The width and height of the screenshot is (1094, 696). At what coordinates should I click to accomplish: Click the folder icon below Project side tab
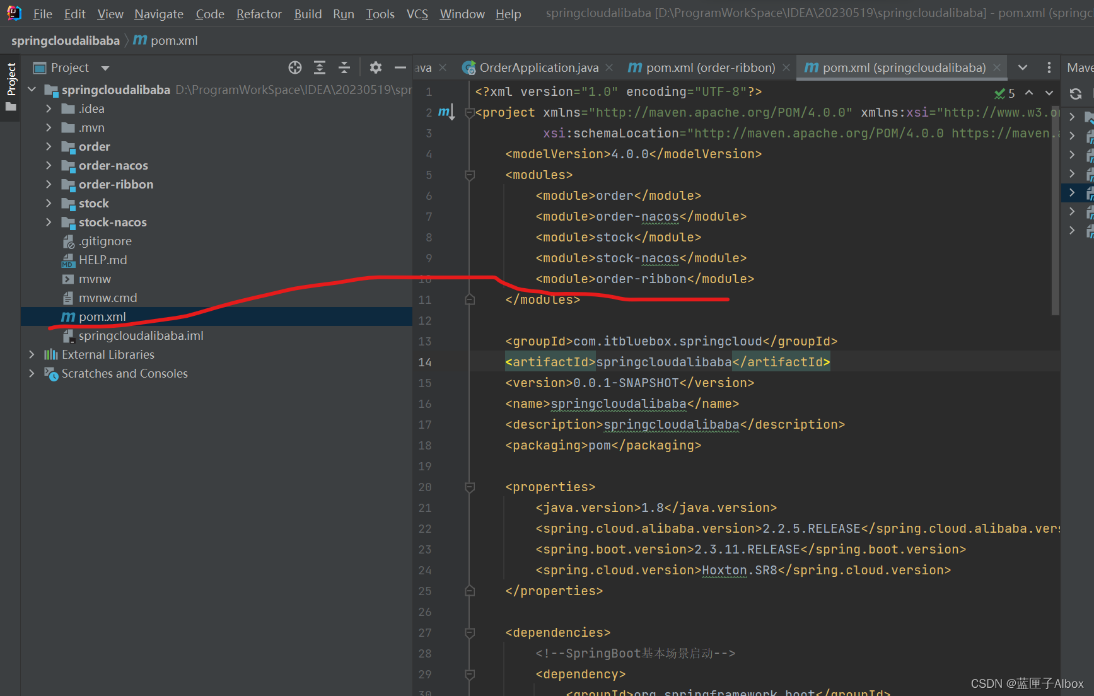pyautogui.click(x=11, y=107)
